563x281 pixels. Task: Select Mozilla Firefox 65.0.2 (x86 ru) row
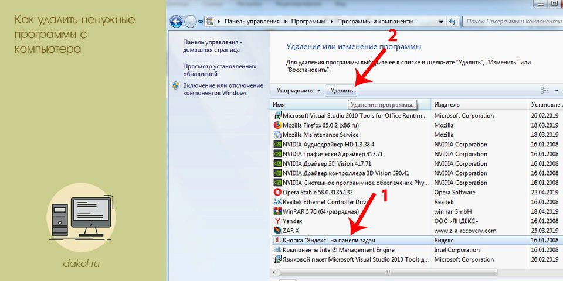pos(416,125)
